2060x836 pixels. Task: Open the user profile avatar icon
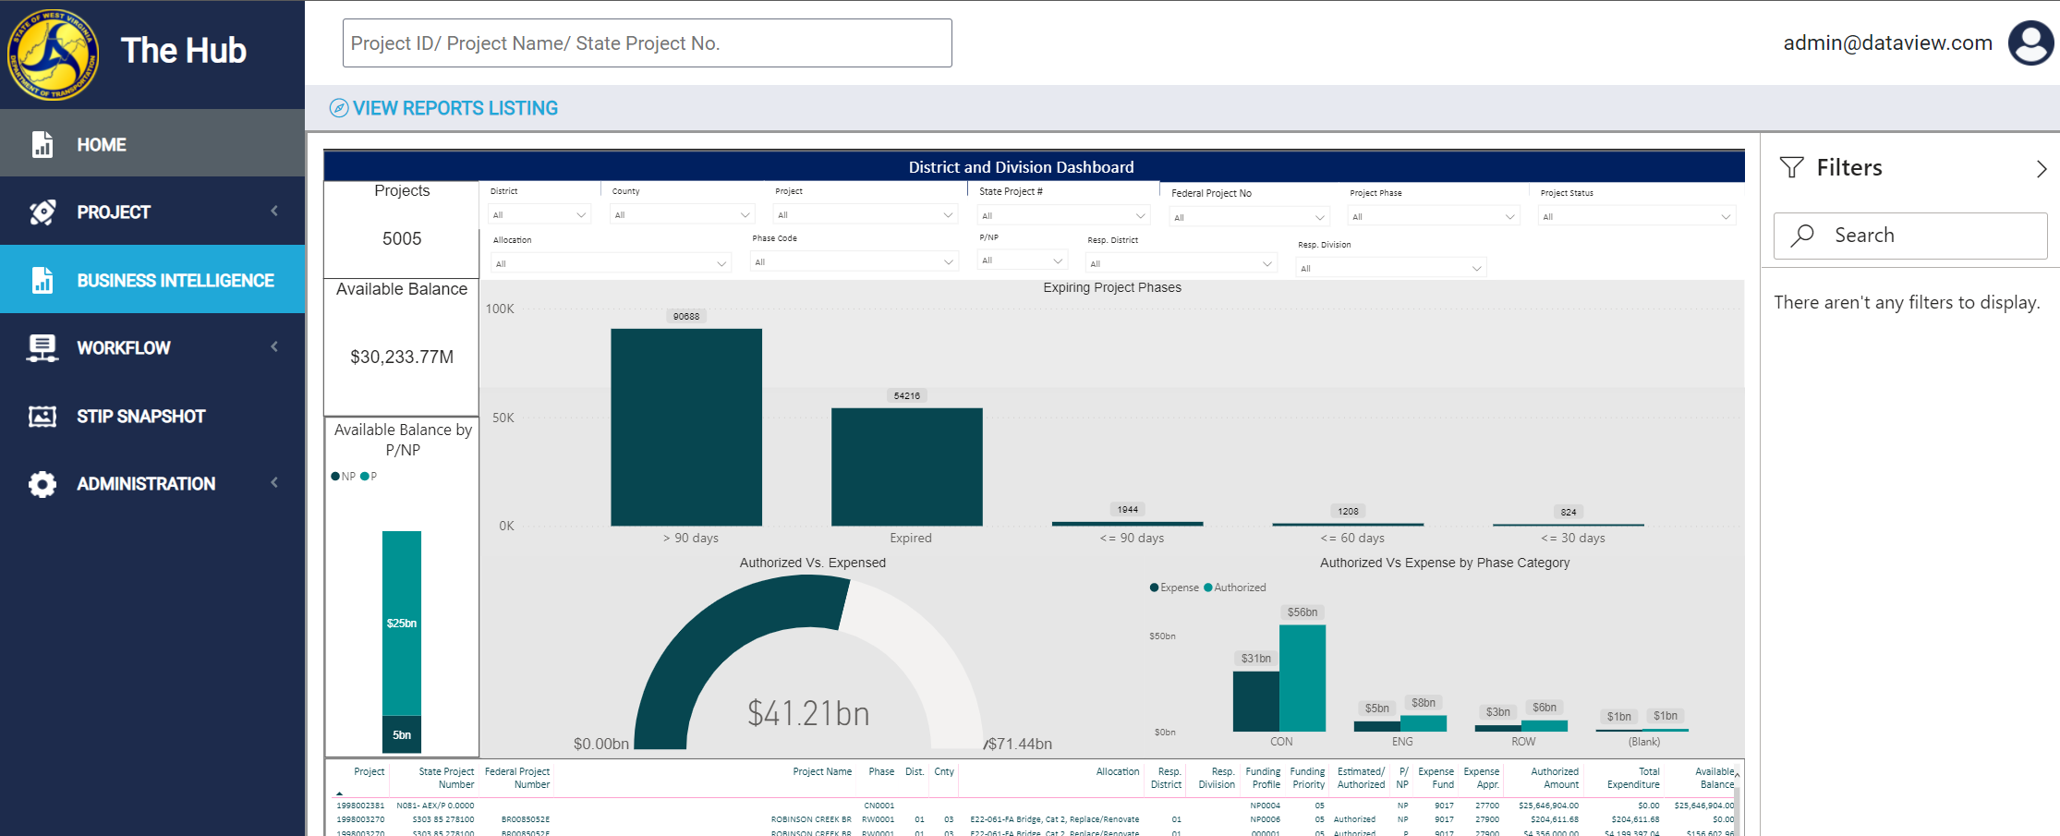[2030, 43]
